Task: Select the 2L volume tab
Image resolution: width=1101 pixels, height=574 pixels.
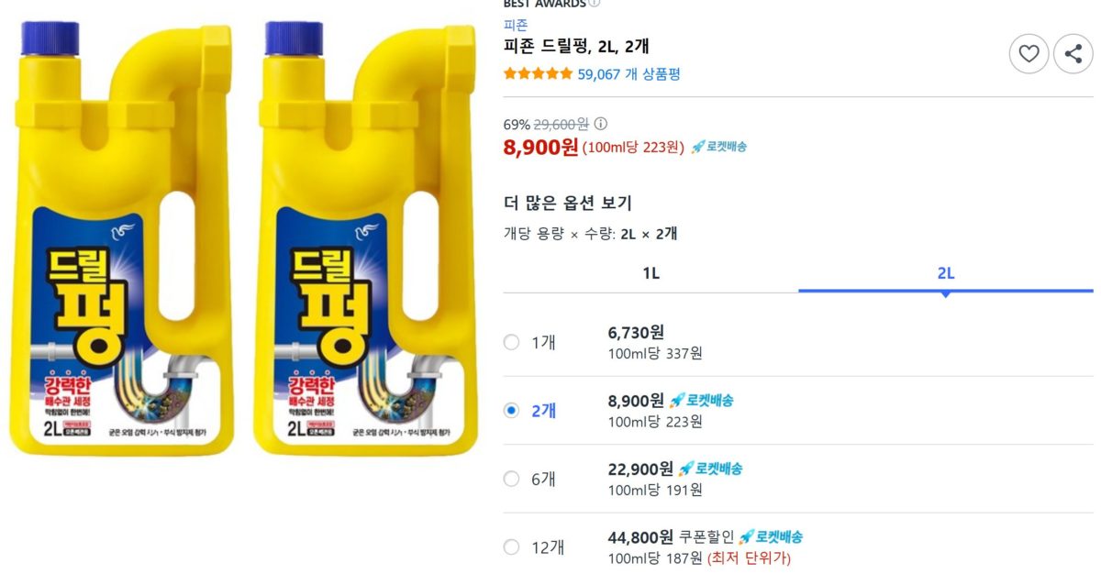Action: pyautogui.click(x=945, y=273)
